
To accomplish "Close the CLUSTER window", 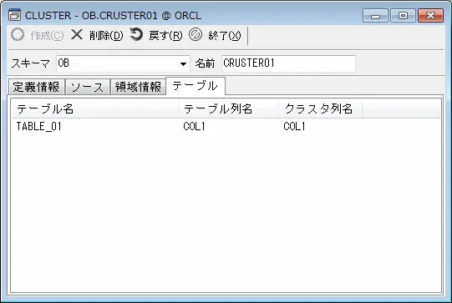I will pos(430,16).
